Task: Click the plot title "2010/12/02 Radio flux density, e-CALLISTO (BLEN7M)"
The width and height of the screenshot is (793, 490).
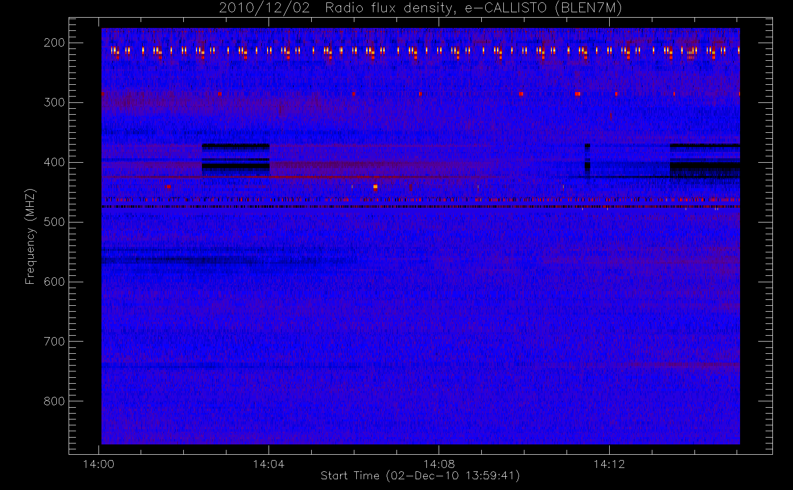Action: click(x=421, y=8)
